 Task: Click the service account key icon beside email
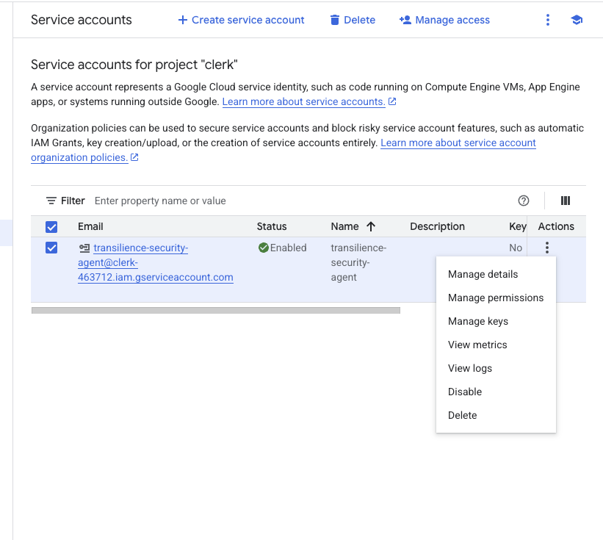[x=84, y=248]
